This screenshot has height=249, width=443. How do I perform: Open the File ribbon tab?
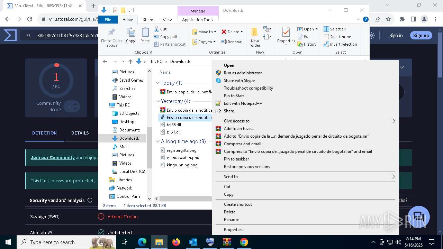pos(108,20)
